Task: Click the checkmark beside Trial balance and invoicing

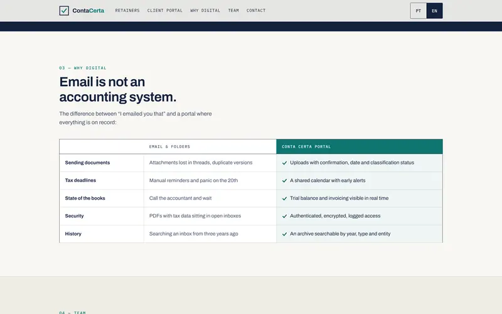Action: tap(284, 198)
